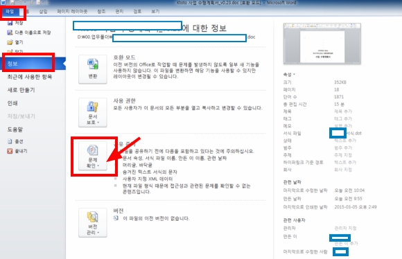The width and height of the screenshot is (402, 259).
Task: Select 저장/보내기 in the sidebar
Action: pos(21,116)
